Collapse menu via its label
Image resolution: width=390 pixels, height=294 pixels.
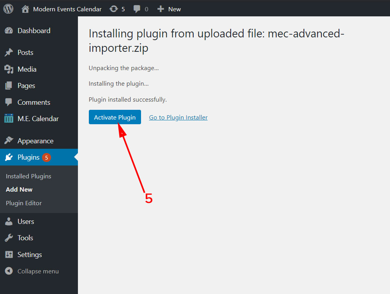(38, 271)
